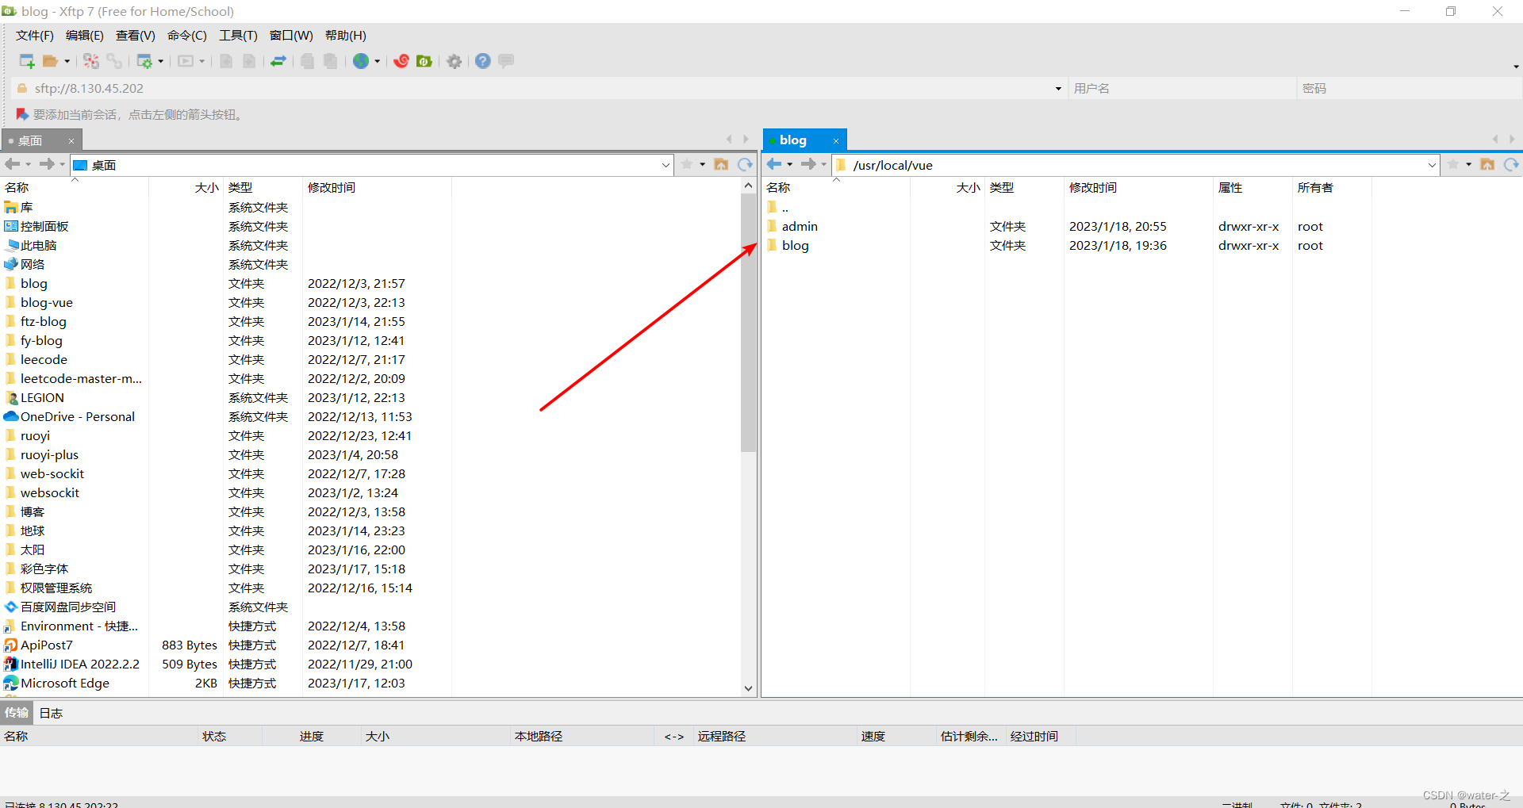1523x808 pixels.
Task: Open the 查看(V) menu
Action: 136,36
